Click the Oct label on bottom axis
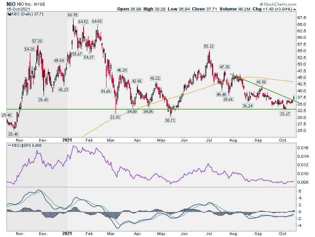Image resolution: width=315 pixels, height=237 pixels. pyautogui.click(x=282, y=234)
